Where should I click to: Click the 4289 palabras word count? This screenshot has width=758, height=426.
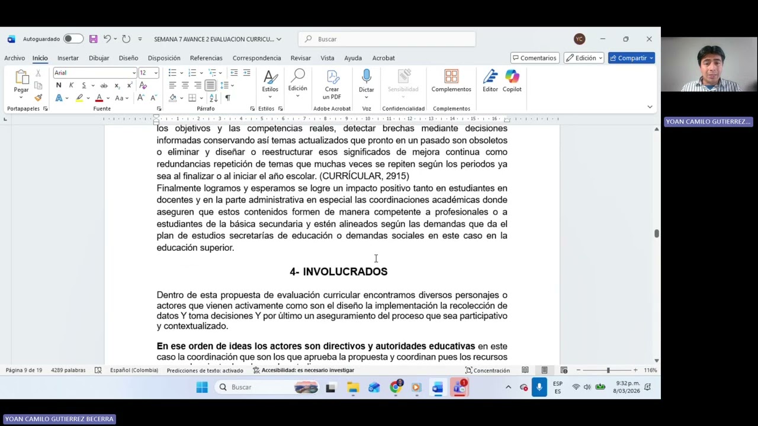pos(68,370)
